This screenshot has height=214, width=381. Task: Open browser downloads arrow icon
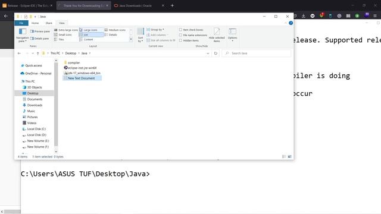coord(304,16)
